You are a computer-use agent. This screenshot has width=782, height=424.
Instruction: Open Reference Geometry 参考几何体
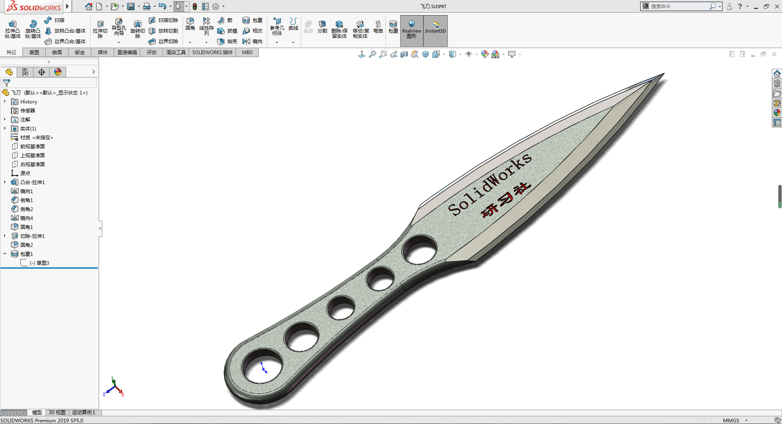coord(277,27)
